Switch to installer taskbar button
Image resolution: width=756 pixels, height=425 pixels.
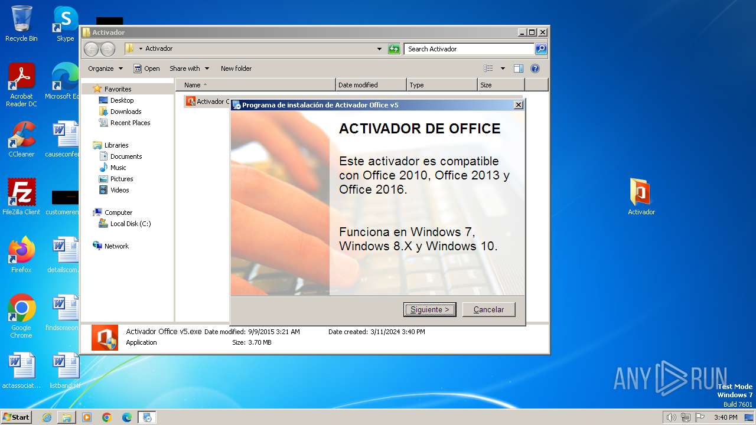click(x=147, y=417)
